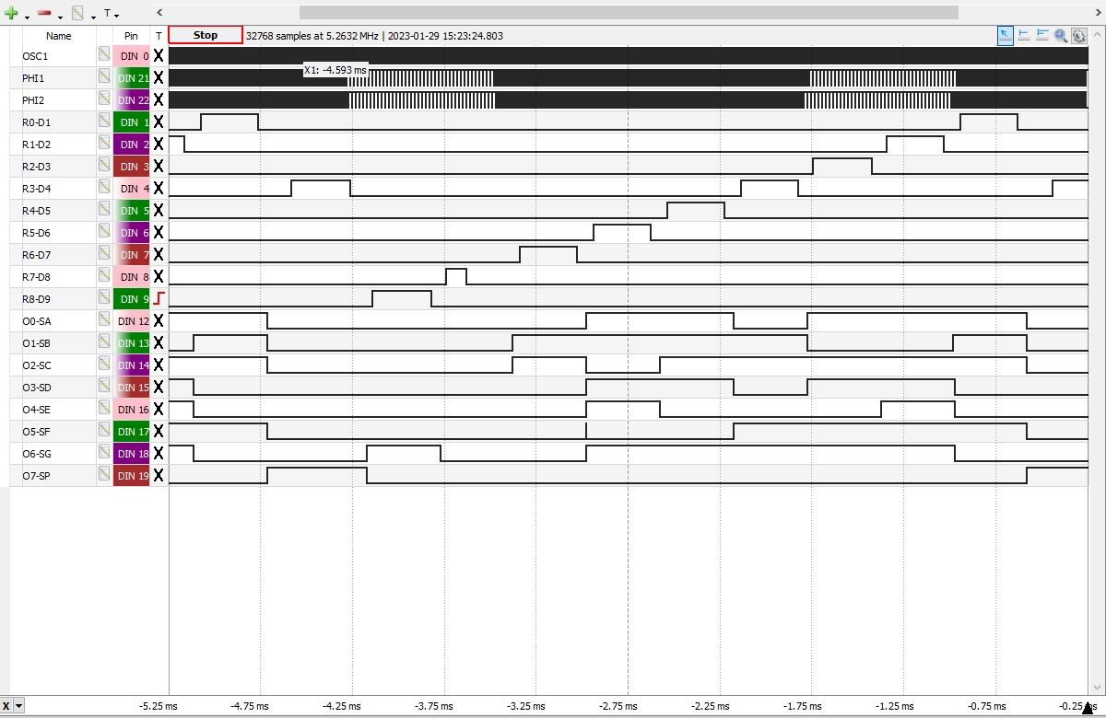Click the horizontal scrollbar thumb at the top

pos(629,12)
